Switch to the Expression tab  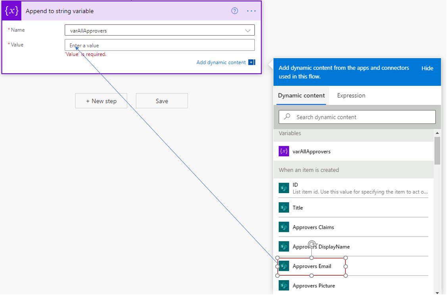(351, 95)
